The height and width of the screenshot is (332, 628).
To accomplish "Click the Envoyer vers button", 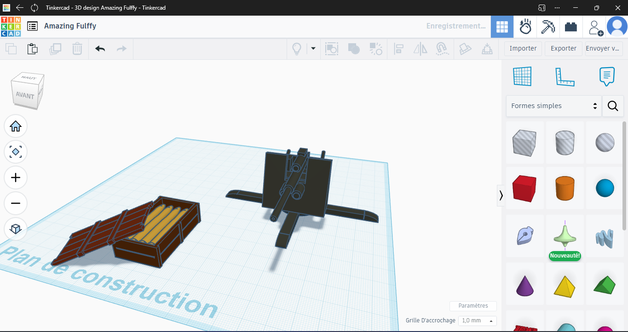I will coord(604,48).
